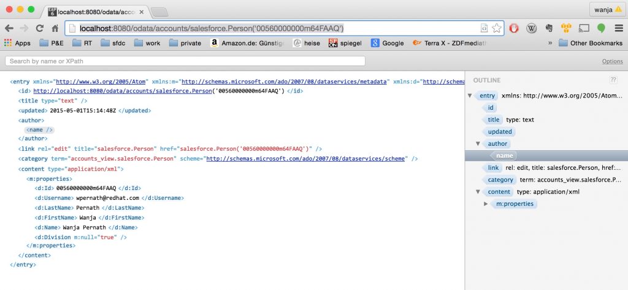Bookmark this page with the star icon
This screenshot has width=628, height=290.
[497, 28]
